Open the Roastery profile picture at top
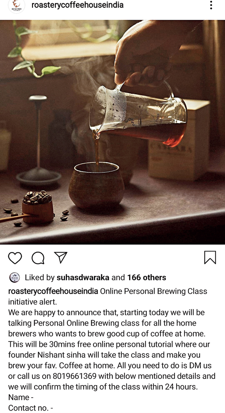 pyautogui.click(x=16, y=6)
